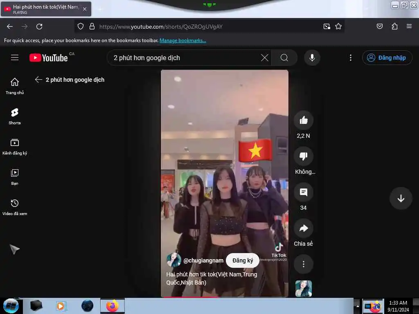View site security lock info
Viewport: 419px width, 314px height.
(x=92, y=26)
